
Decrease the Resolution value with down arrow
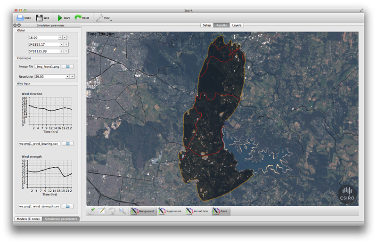(72, 76)
